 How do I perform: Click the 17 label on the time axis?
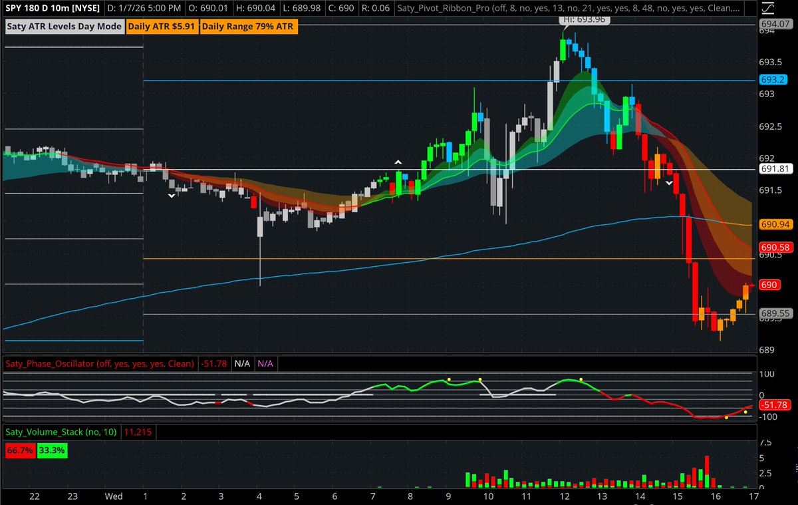tap(753, 496)
